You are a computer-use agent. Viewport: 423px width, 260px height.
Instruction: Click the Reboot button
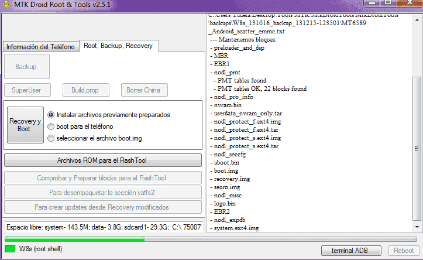tap(404, 251)
